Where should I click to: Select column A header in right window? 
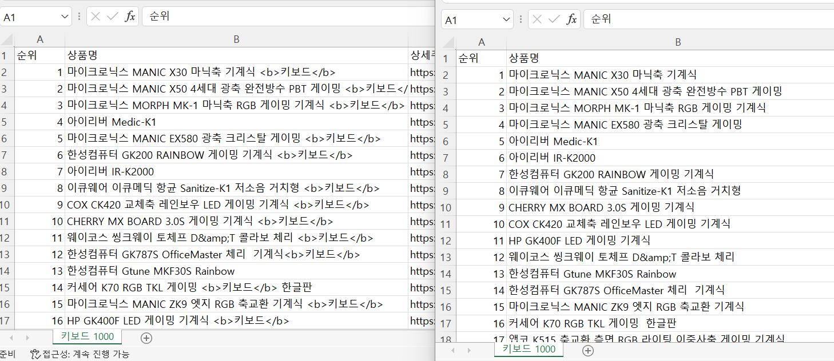click(481, 42)
